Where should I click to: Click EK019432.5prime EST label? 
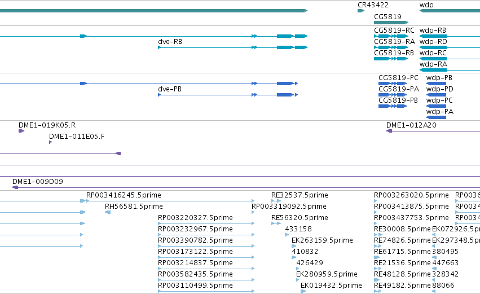(331, 286)
